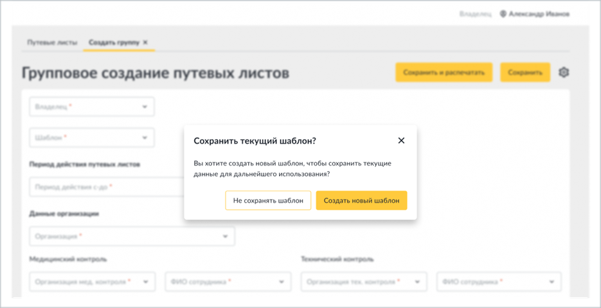Expand the 'Владелец' dropdown field
The width and height of the screenshot is (601, 308).
[92, 107]
